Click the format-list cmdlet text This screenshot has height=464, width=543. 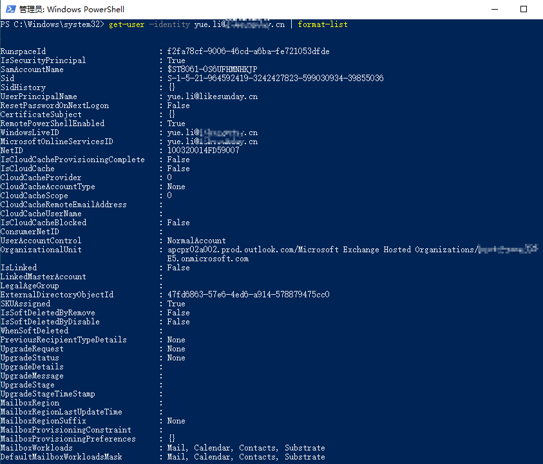(x=323, y=24)
